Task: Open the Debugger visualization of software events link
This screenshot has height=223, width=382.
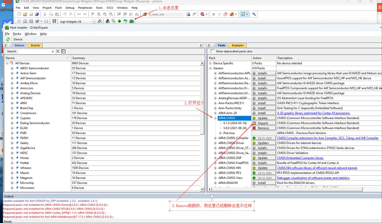Action: 313,178
